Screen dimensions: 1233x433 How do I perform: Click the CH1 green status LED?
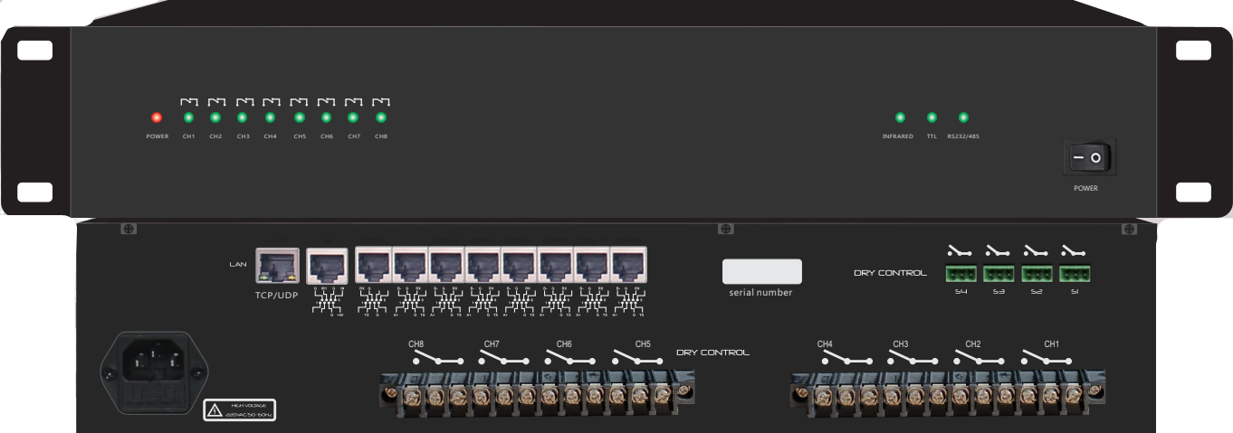pos(188,118)
